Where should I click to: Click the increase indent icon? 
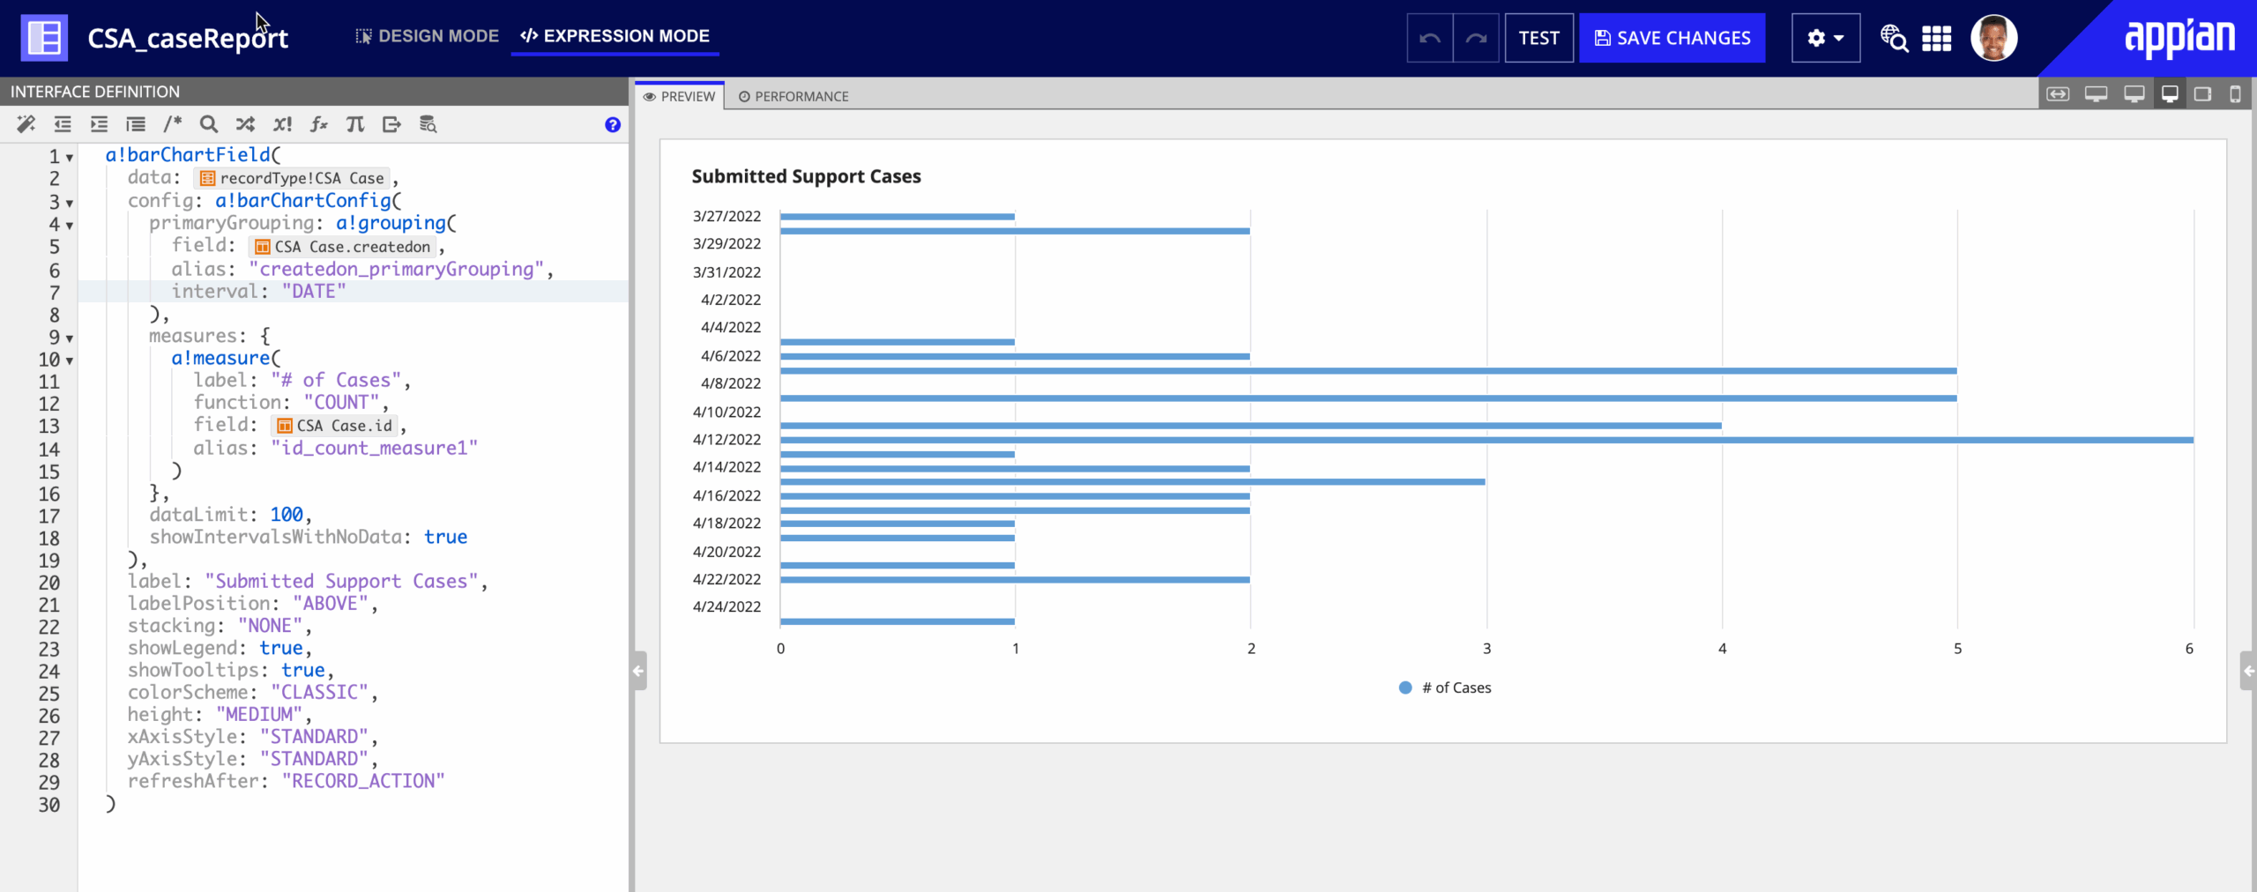99,124
